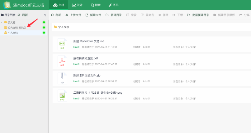The height and width of the screenshot is (133, 251).
Task: Expand the 云文档 tree node arrow
Action: (1, 23)
